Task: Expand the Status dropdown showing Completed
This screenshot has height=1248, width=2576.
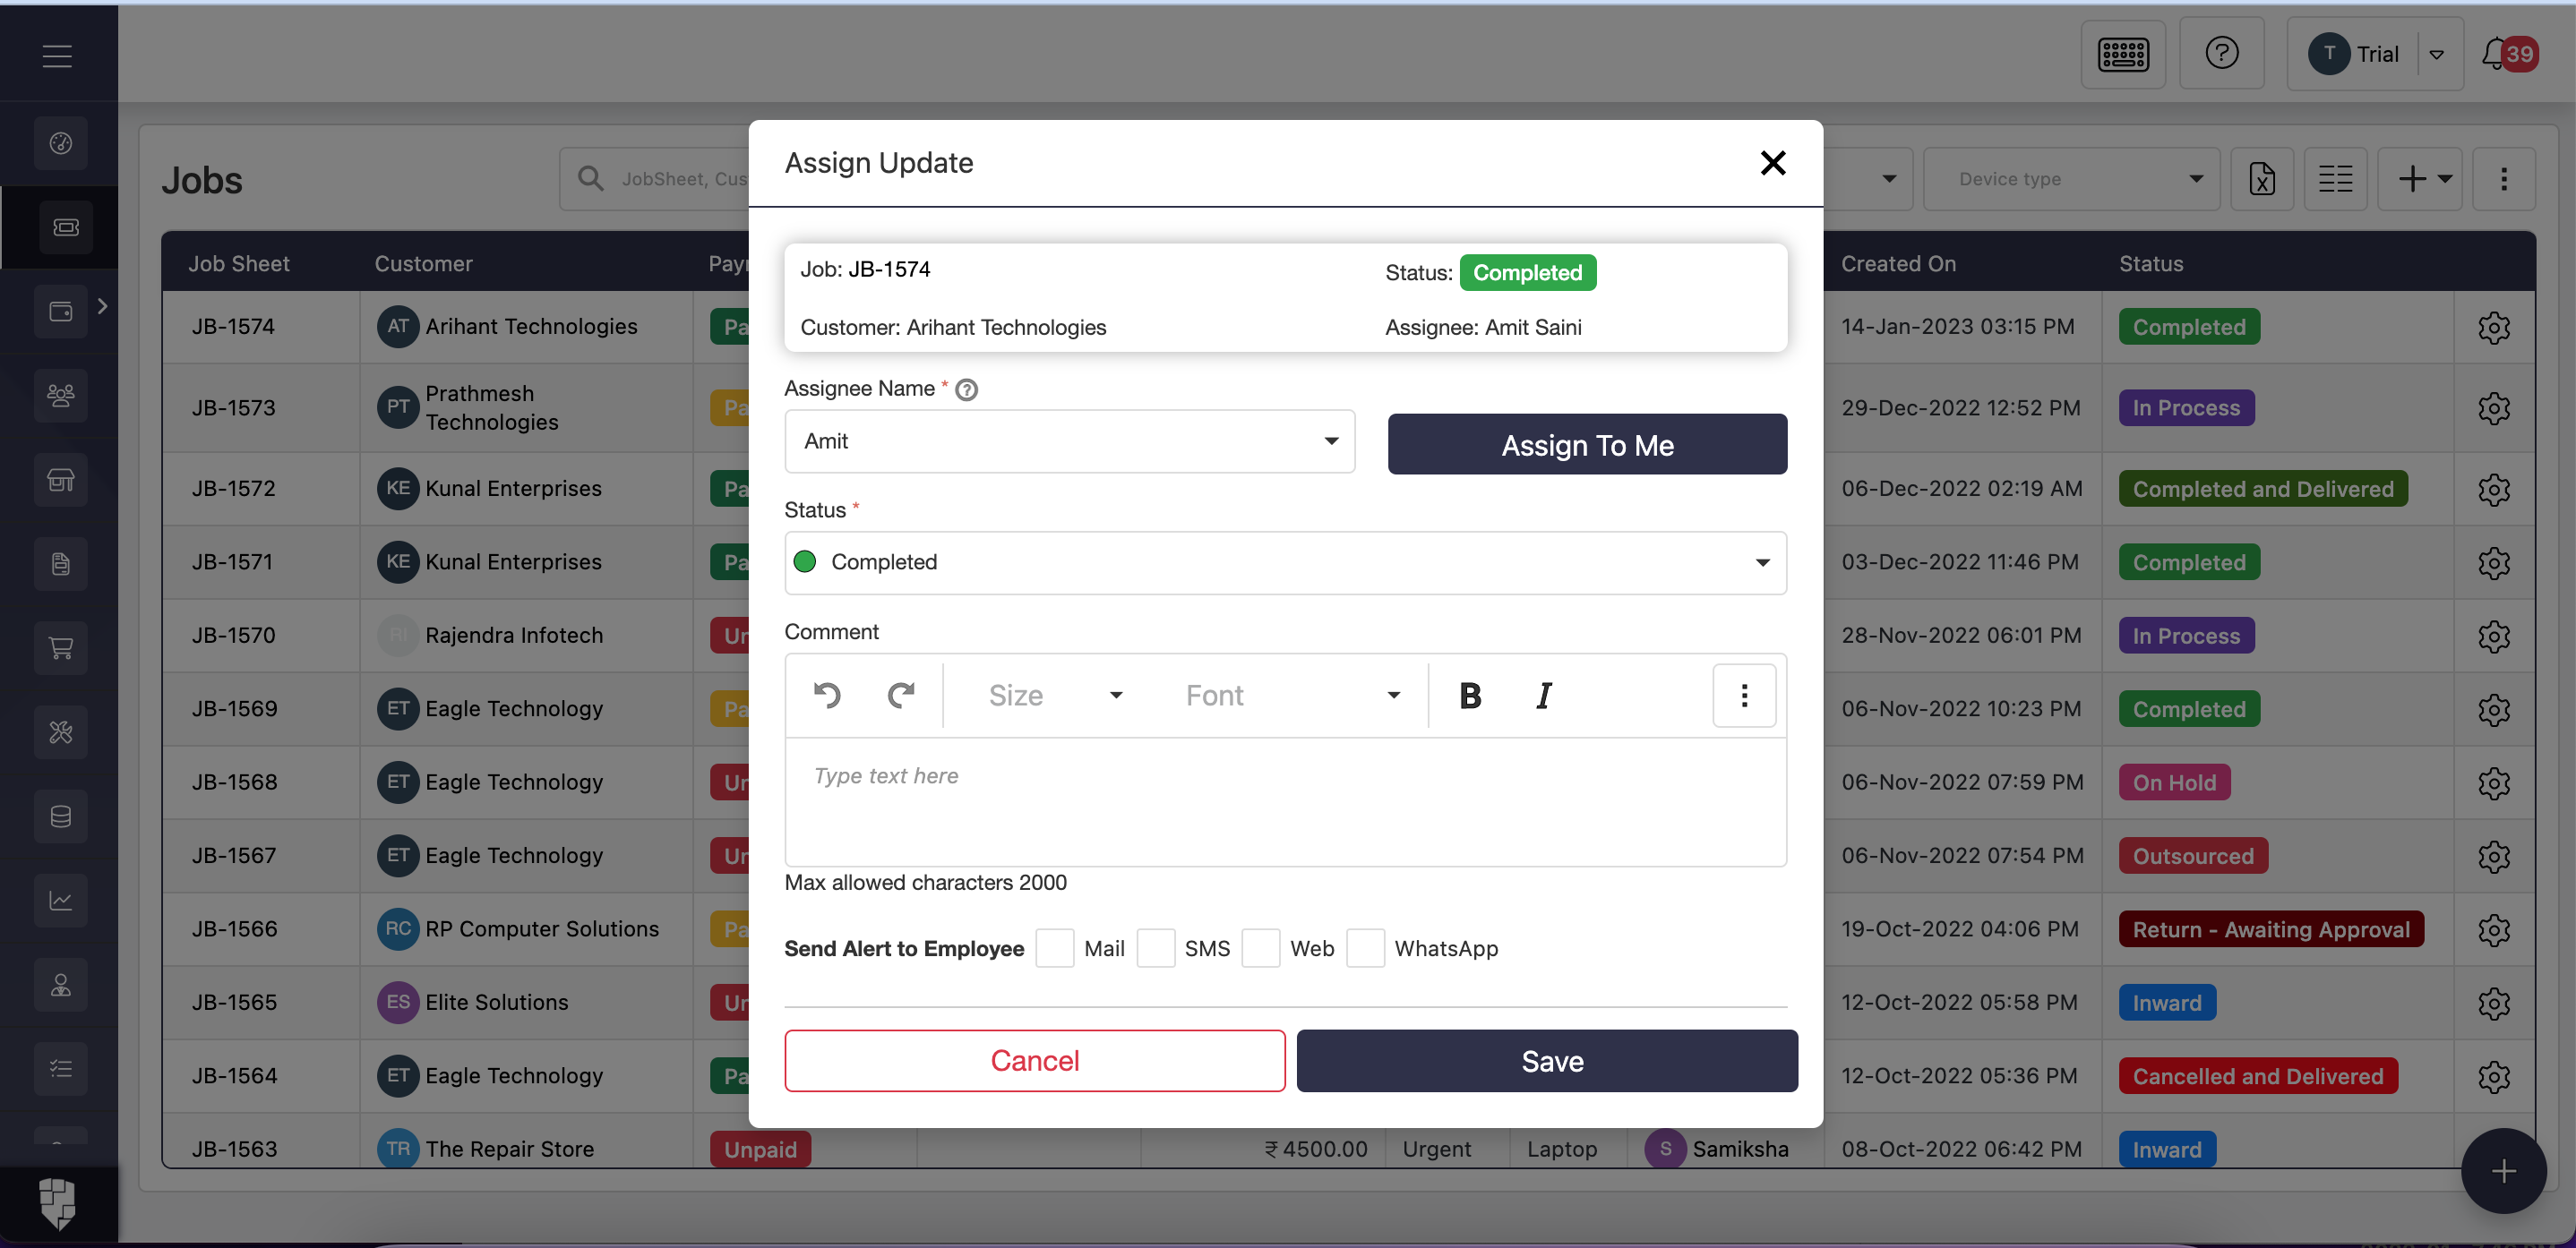Action: coord(1284,562)
